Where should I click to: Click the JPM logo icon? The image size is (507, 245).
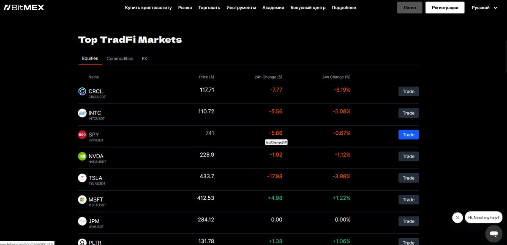[x=82, y=221]
